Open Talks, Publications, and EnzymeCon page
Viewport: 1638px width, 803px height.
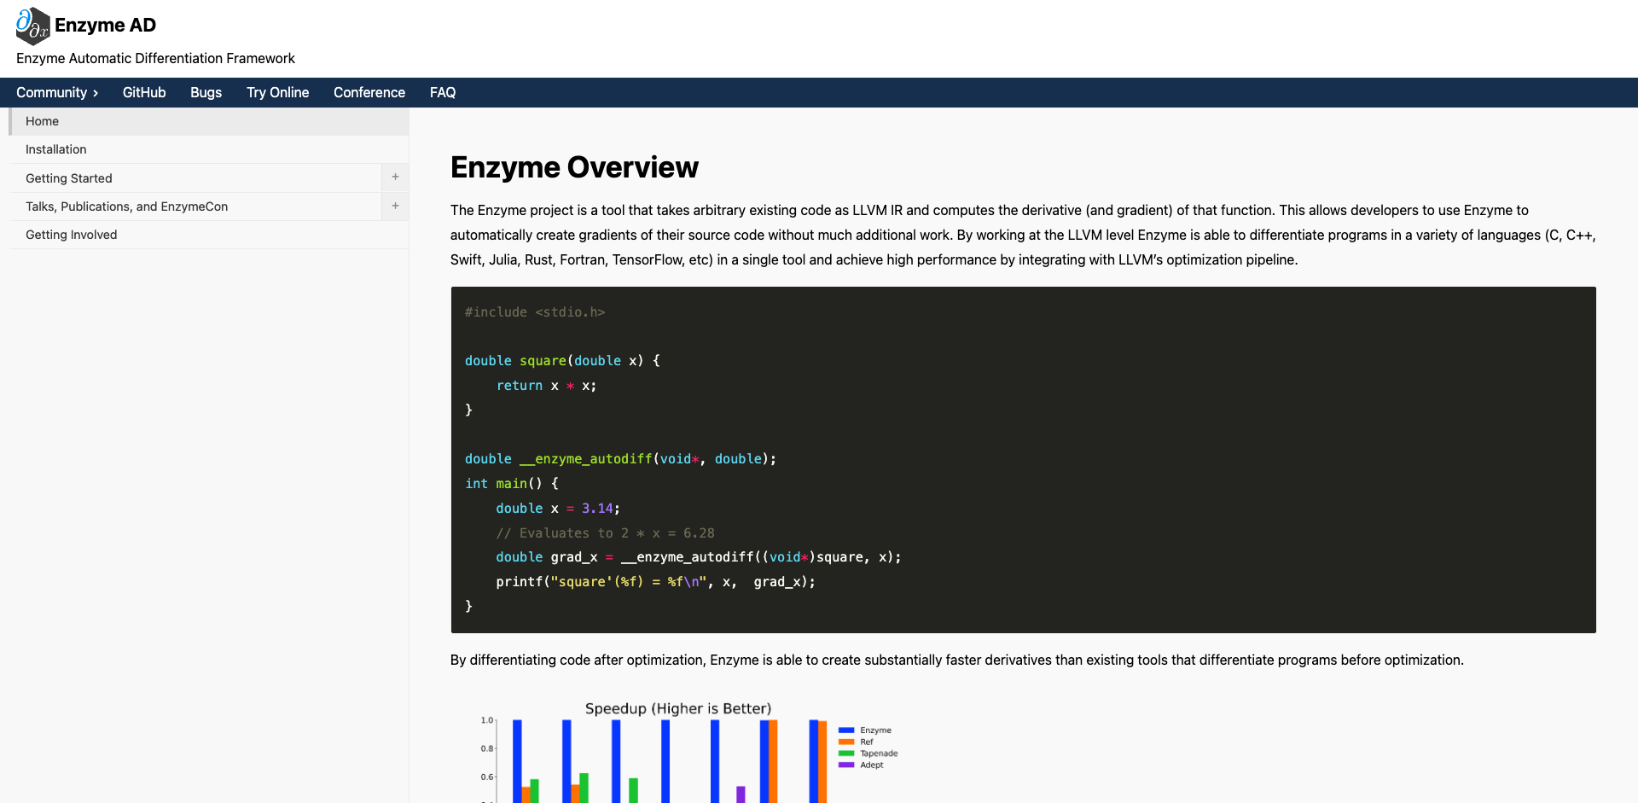click(x=195, y=207)
